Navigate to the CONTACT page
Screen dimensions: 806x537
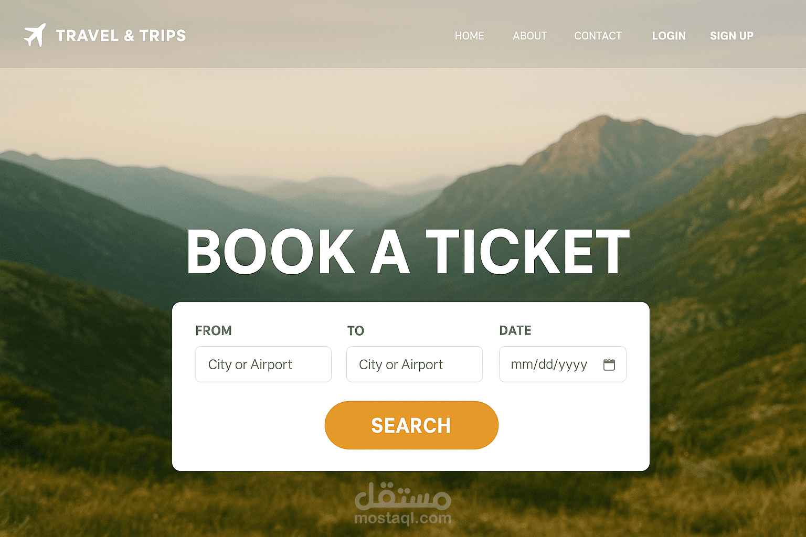point(598,36)
